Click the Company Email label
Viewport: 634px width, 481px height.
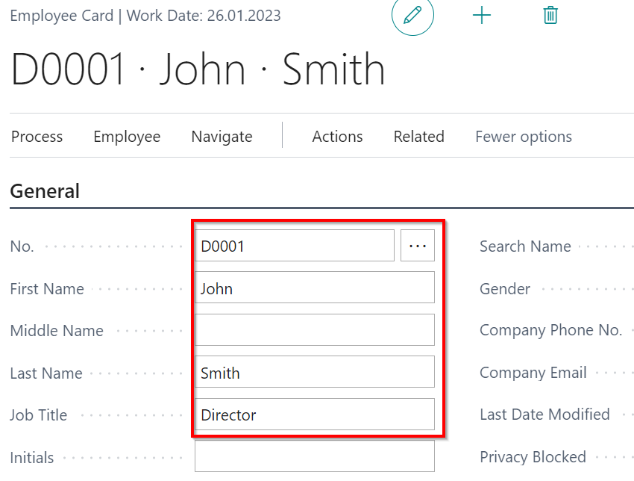click(x=533, y=373)
